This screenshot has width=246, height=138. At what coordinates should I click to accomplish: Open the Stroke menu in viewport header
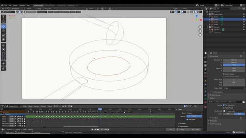pyautogui.click(x=73, y=12)
